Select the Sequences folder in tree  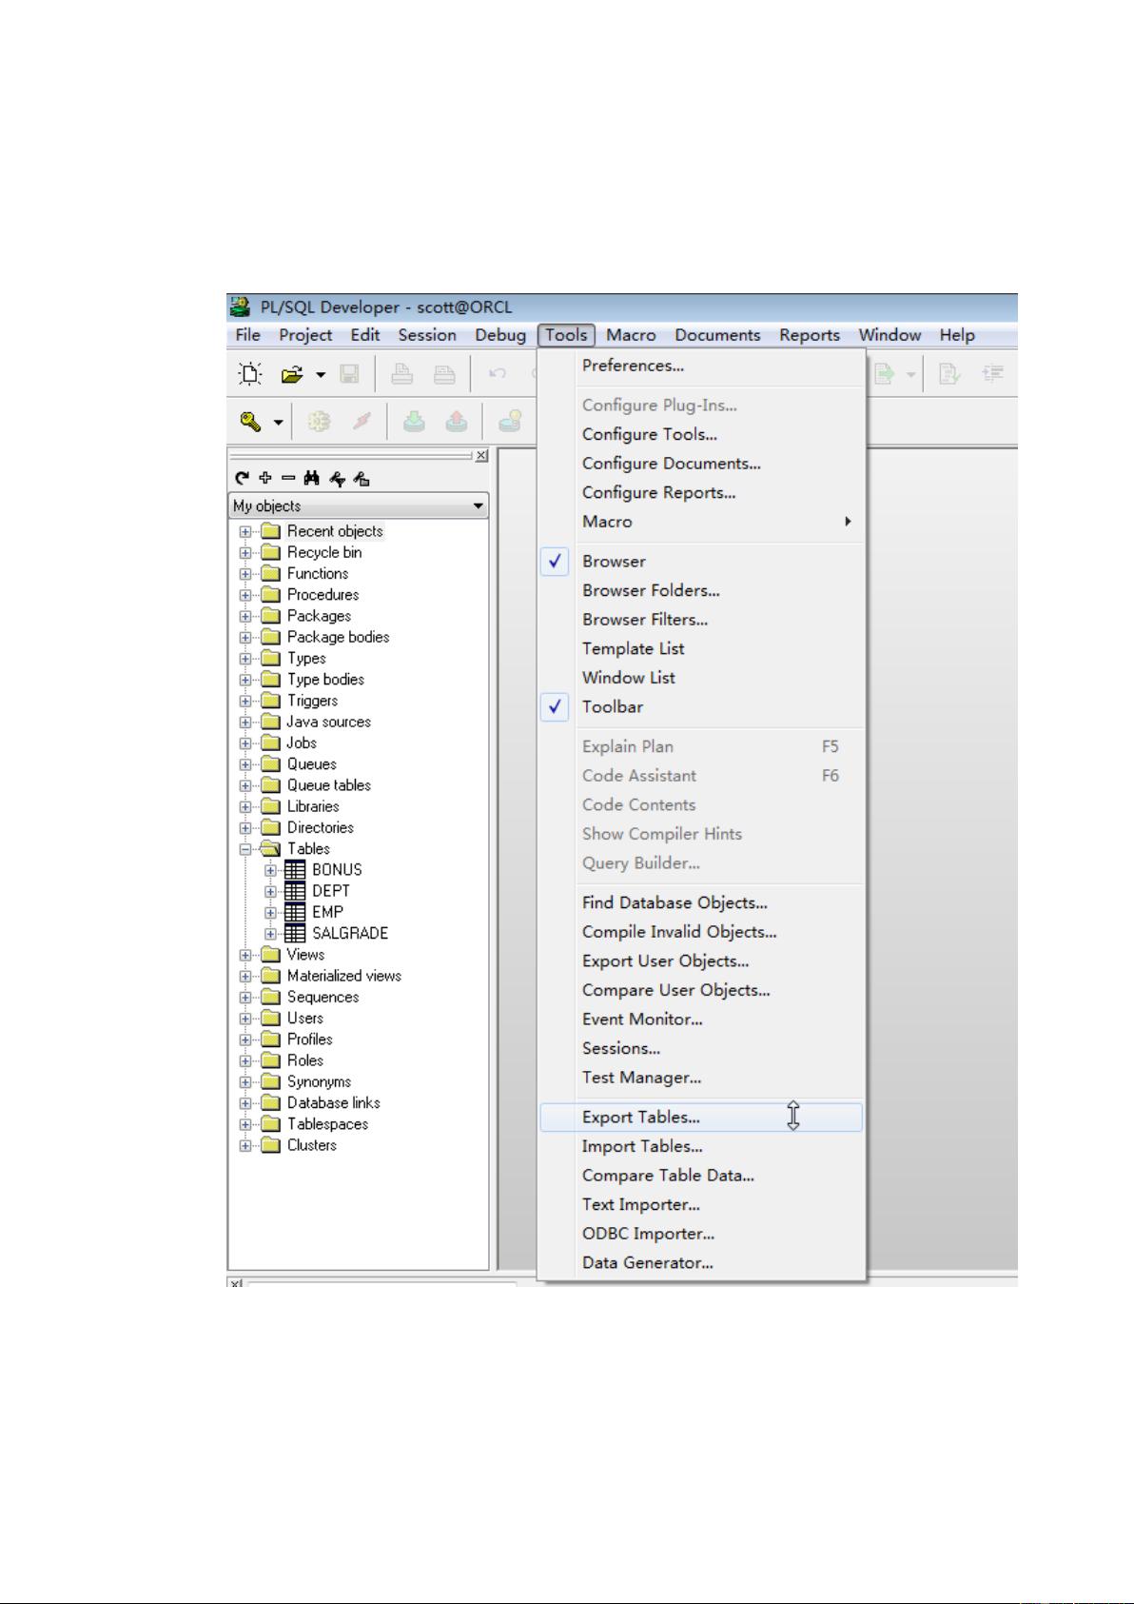tap(323, 998)
